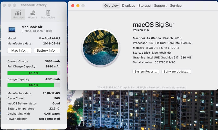
Task: Open the Mac Info... button
Action: pos(19,51)
